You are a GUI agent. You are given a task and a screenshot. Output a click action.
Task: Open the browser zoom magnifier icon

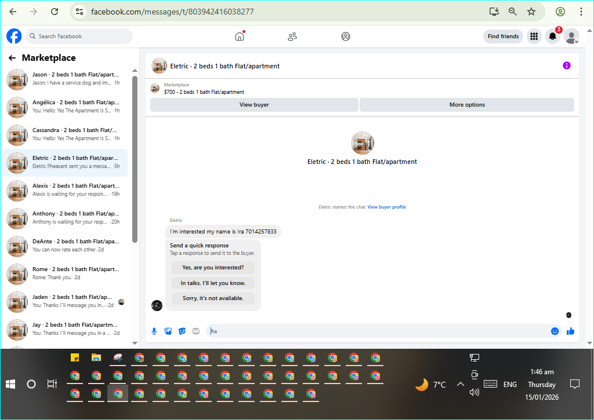(x=513, y=12)
